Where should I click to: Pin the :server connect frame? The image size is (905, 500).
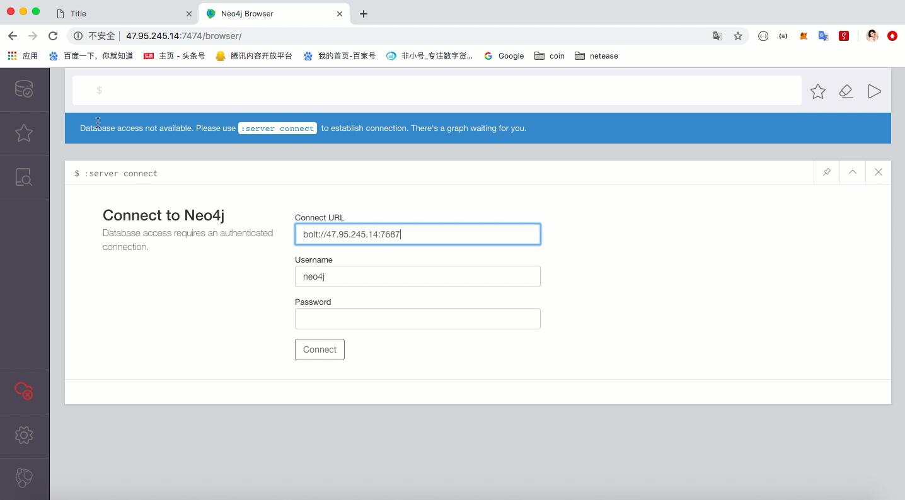pyautogui.click(x=827, y=172)
